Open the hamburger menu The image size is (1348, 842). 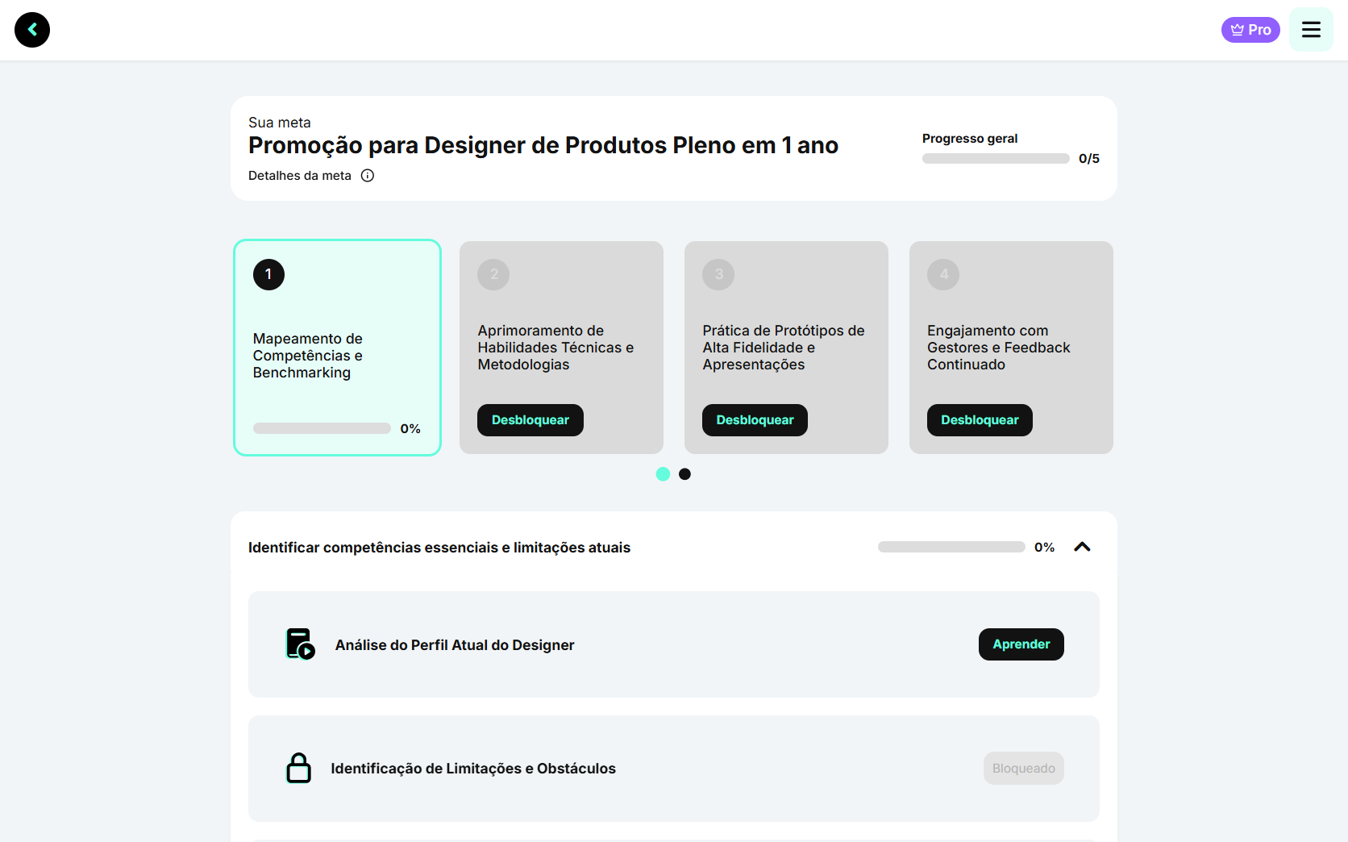(1311, 30)
